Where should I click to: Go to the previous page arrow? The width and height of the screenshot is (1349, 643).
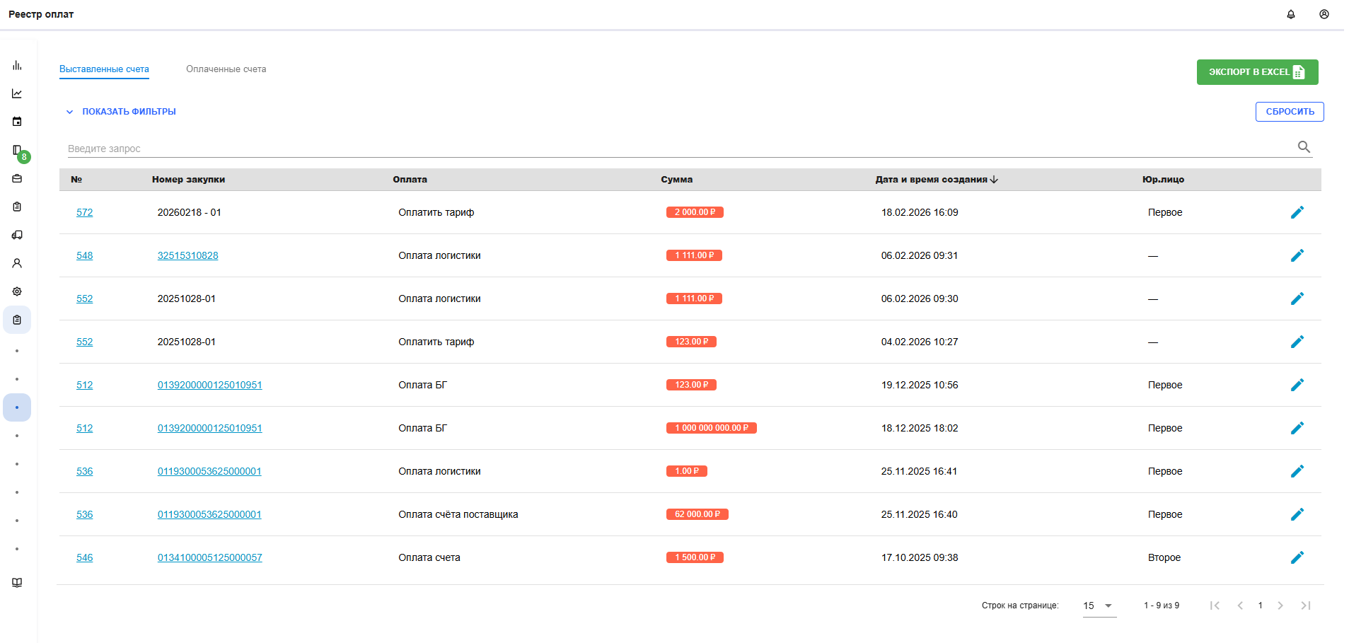(1240, 606)
